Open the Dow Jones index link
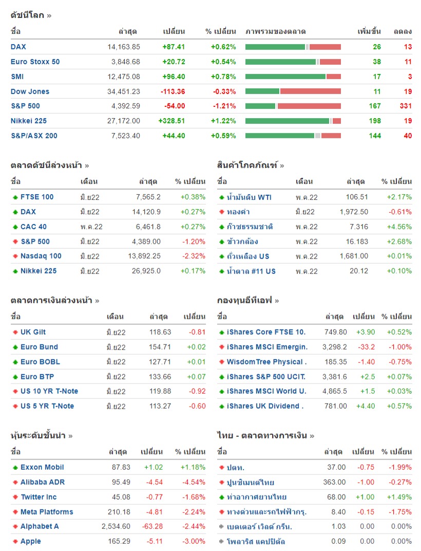Screen dimensions: 421x551 tap(30, 91)
